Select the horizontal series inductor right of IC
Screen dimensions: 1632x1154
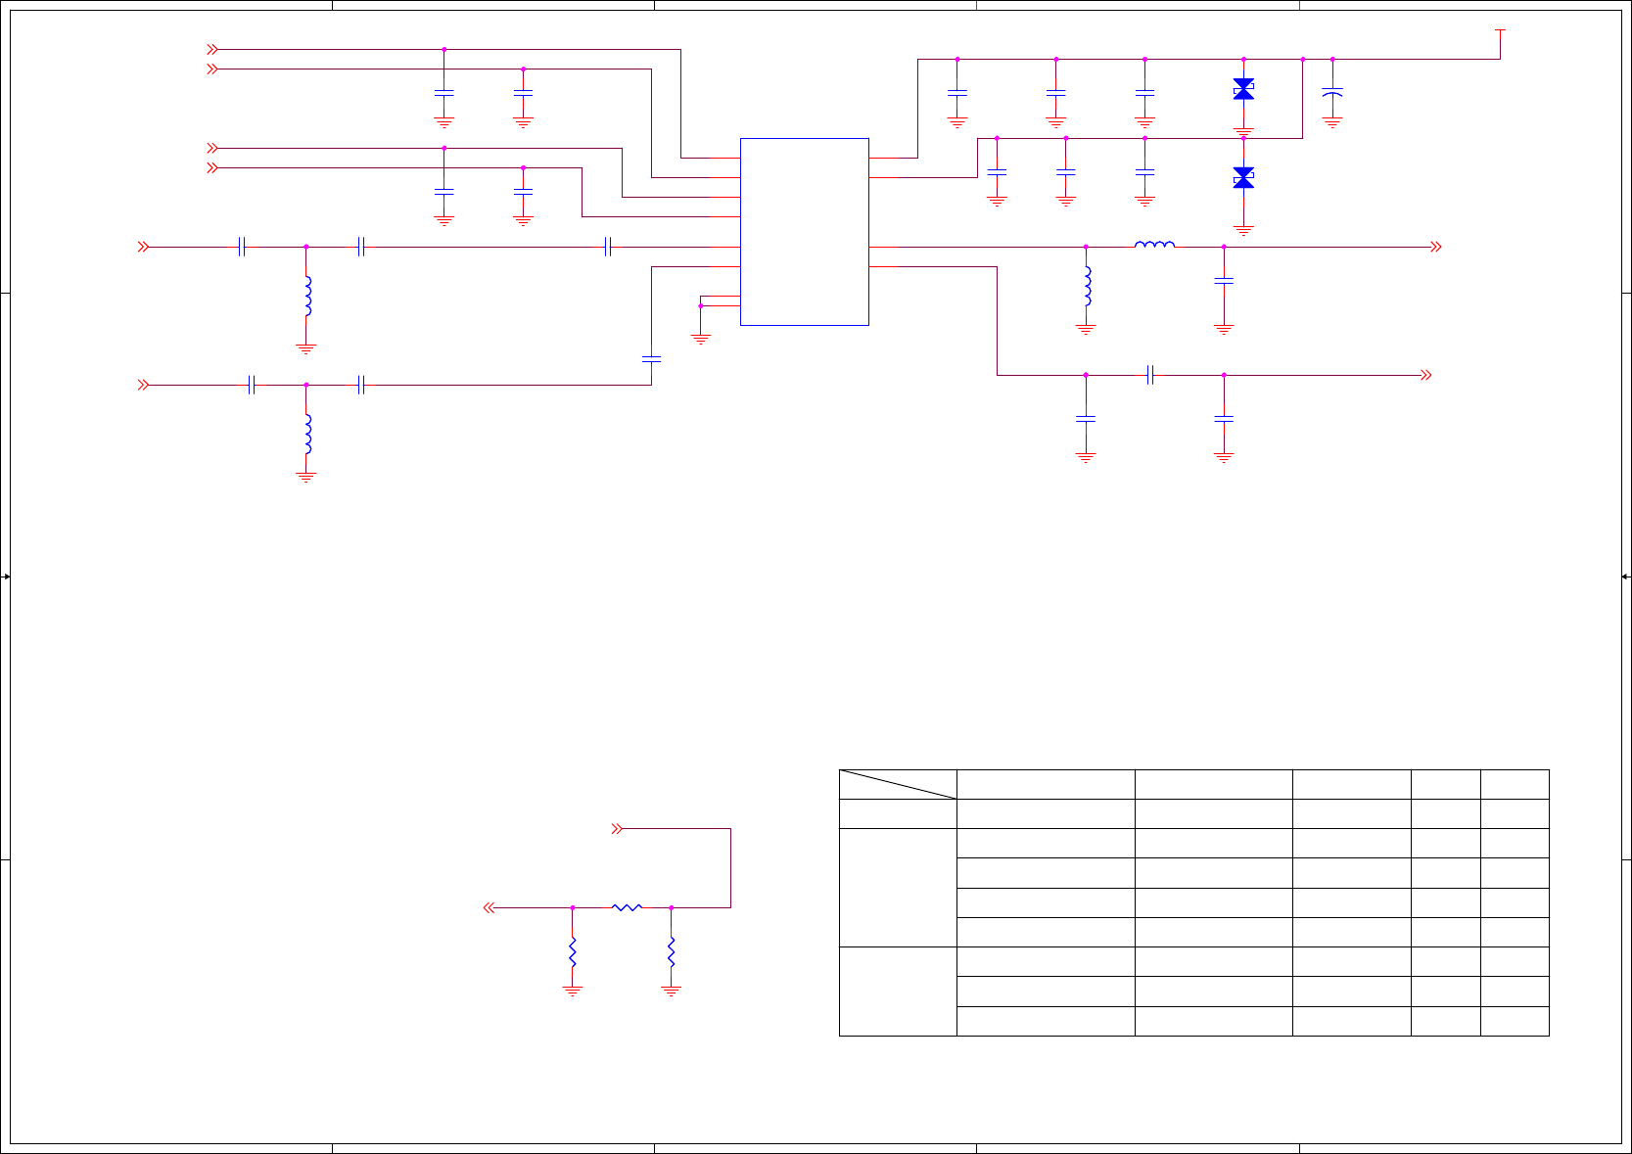1155,245
